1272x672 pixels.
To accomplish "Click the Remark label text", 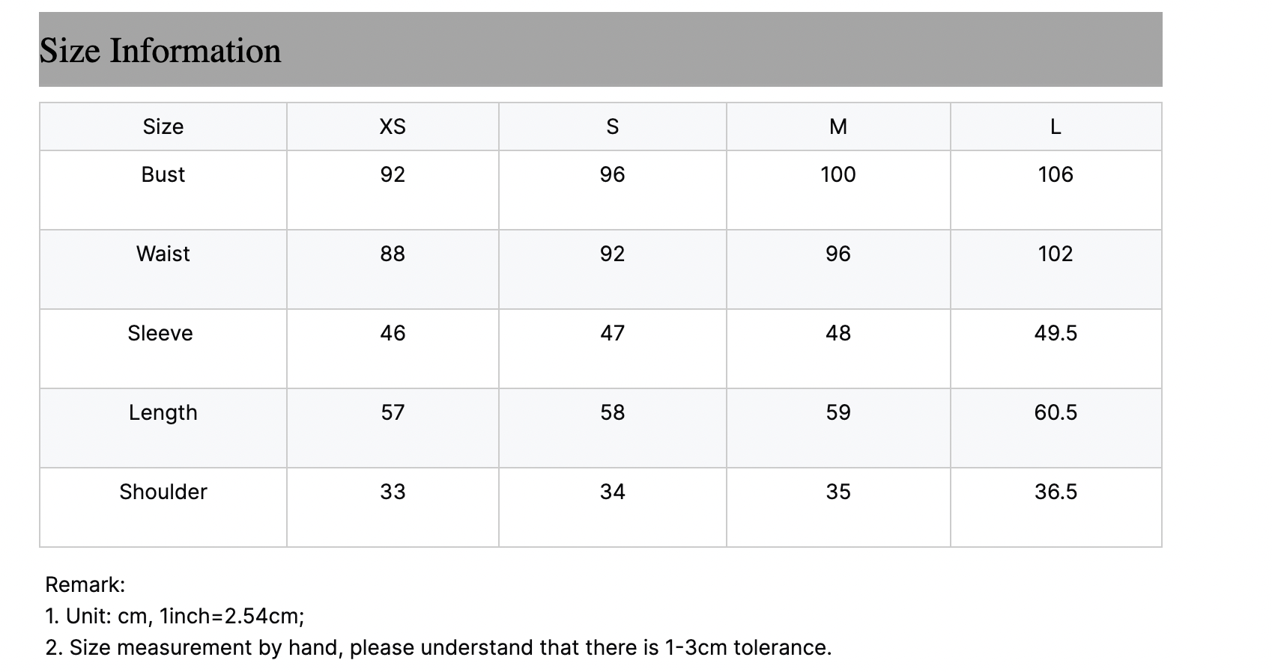I will [x=85, y=584].
